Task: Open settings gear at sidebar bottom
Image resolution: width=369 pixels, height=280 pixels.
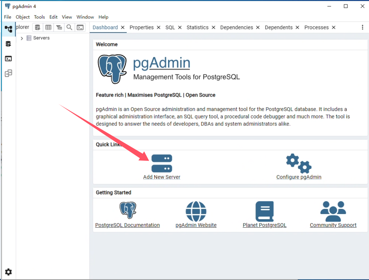Action: [x=9, y=272]
